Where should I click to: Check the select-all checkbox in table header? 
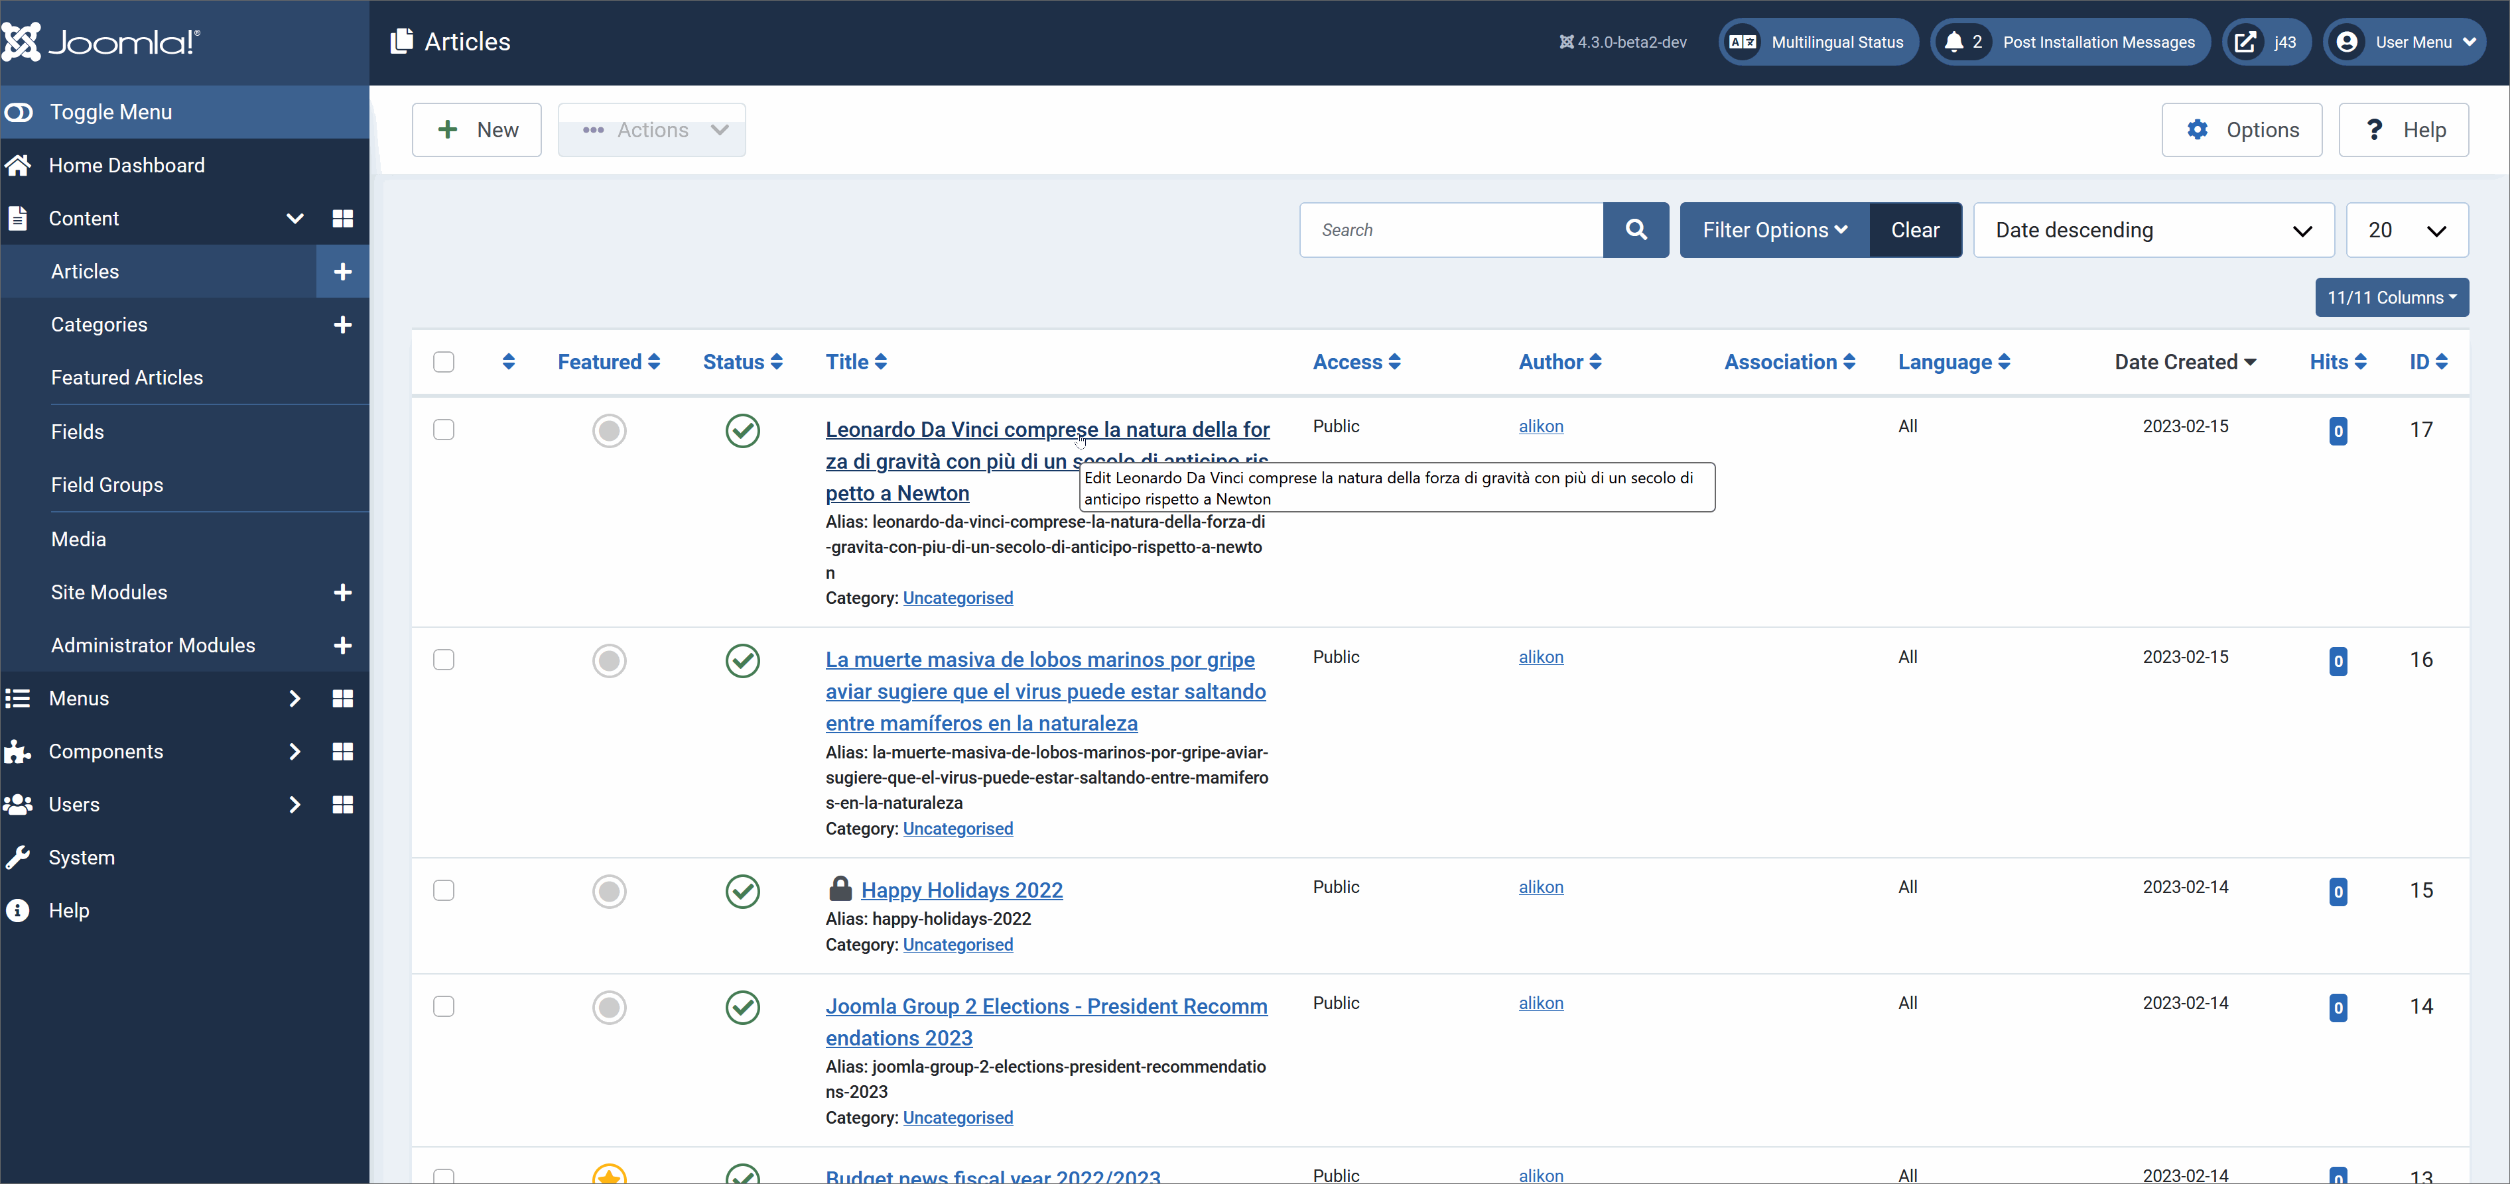click(x=443, y=362)
